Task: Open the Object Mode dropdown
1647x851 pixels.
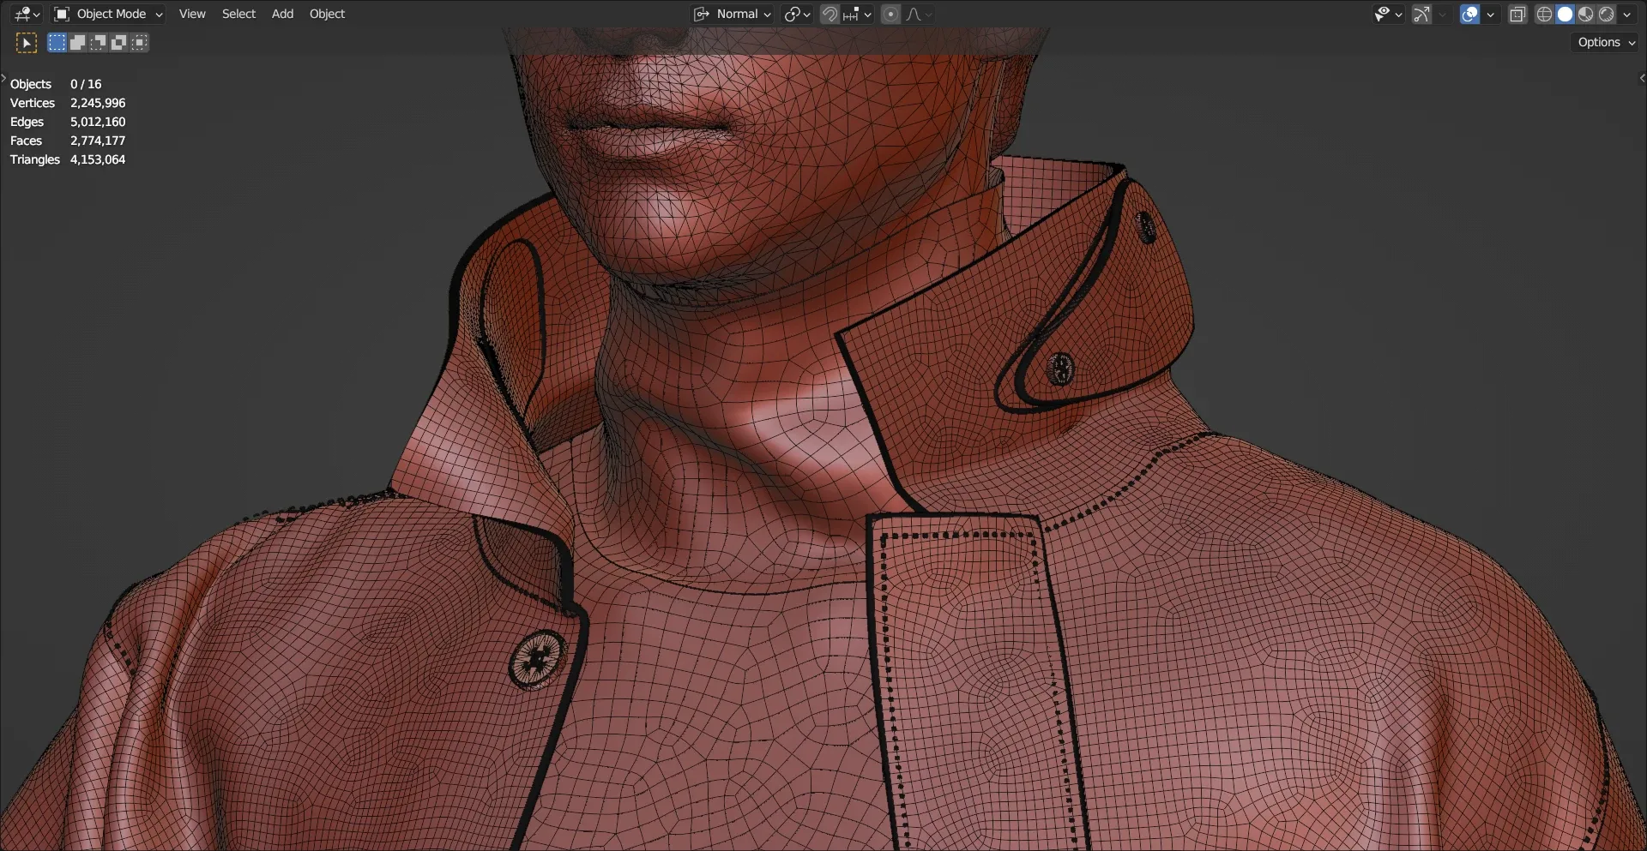Action: point(108,14)
